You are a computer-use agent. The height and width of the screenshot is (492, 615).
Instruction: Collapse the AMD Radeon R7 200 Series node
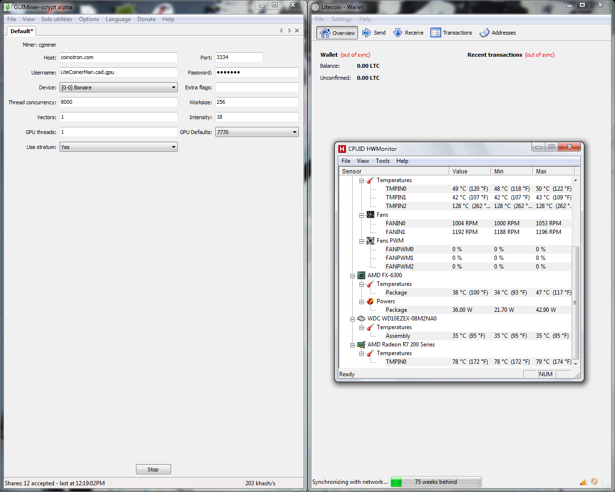pyautogui.click(x=352, y=345)
